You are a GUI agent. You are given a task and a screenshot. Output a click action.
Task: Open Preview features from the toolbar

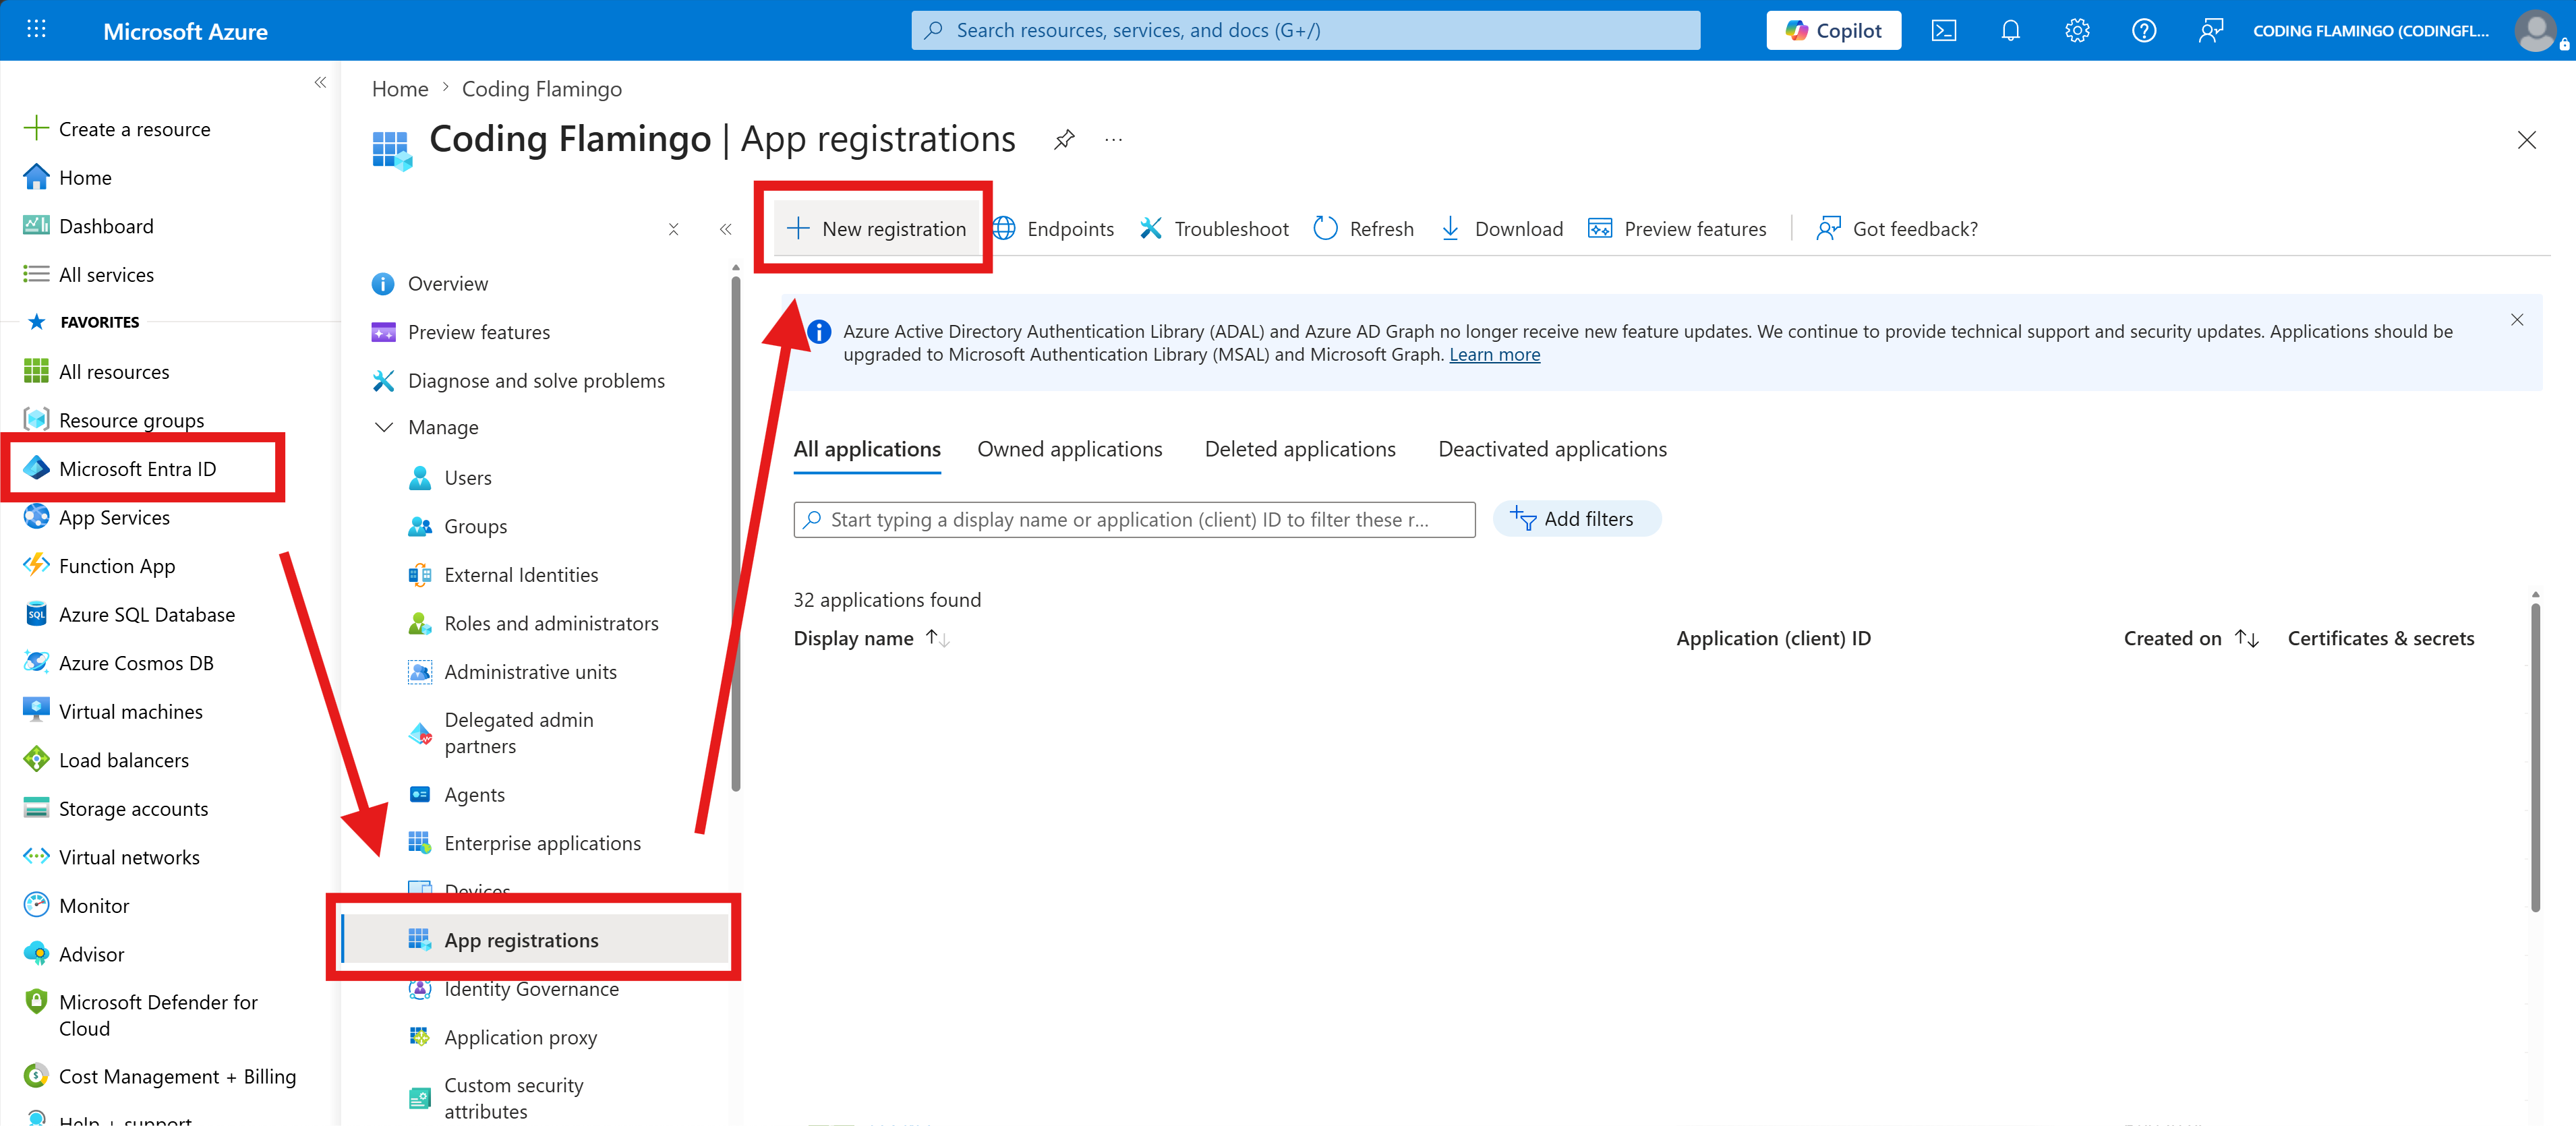click(x=1677, y=229)
